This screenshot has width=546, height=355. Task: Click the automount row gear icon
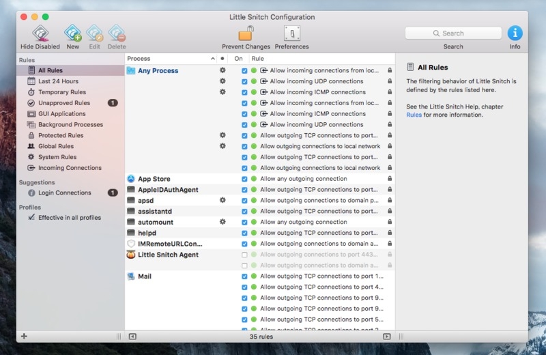tap(222, 222)
